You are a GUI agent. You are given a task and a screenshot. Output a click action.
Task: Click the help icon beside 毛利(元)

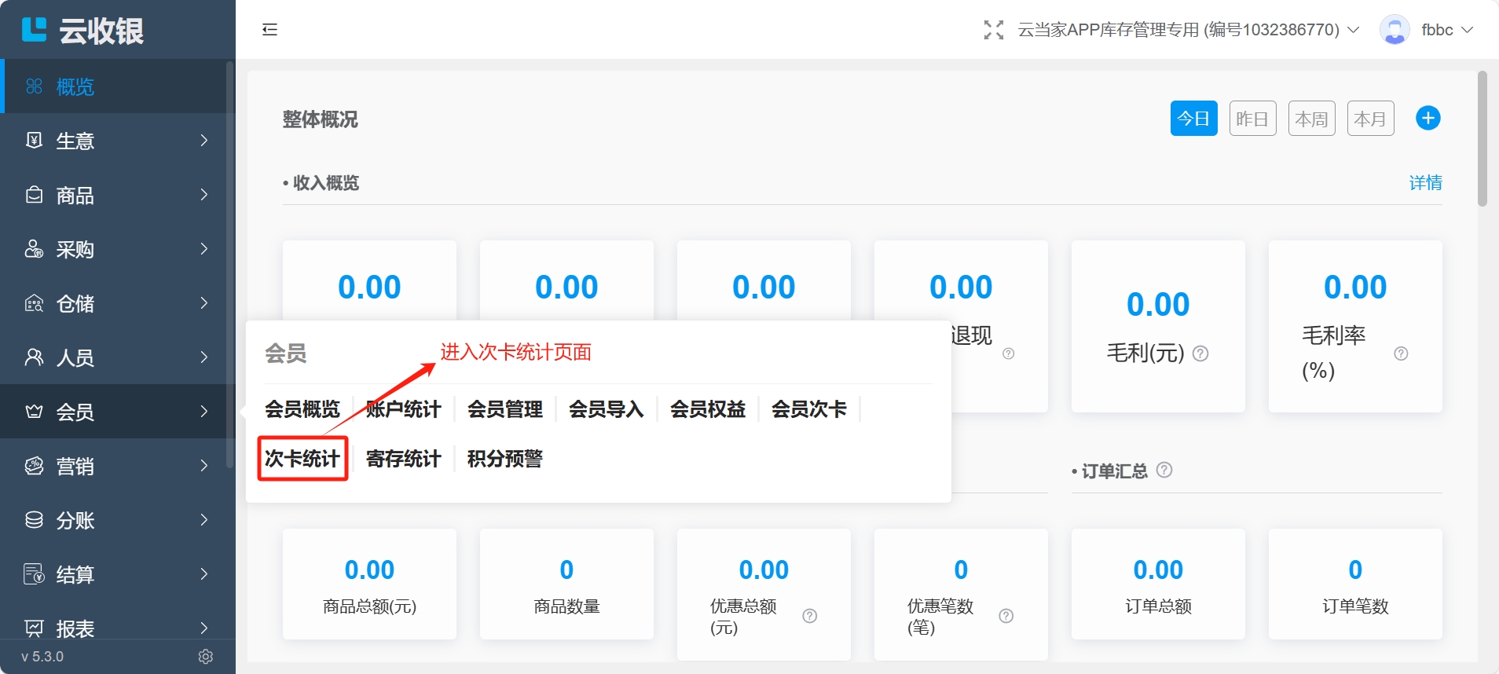1200,353
